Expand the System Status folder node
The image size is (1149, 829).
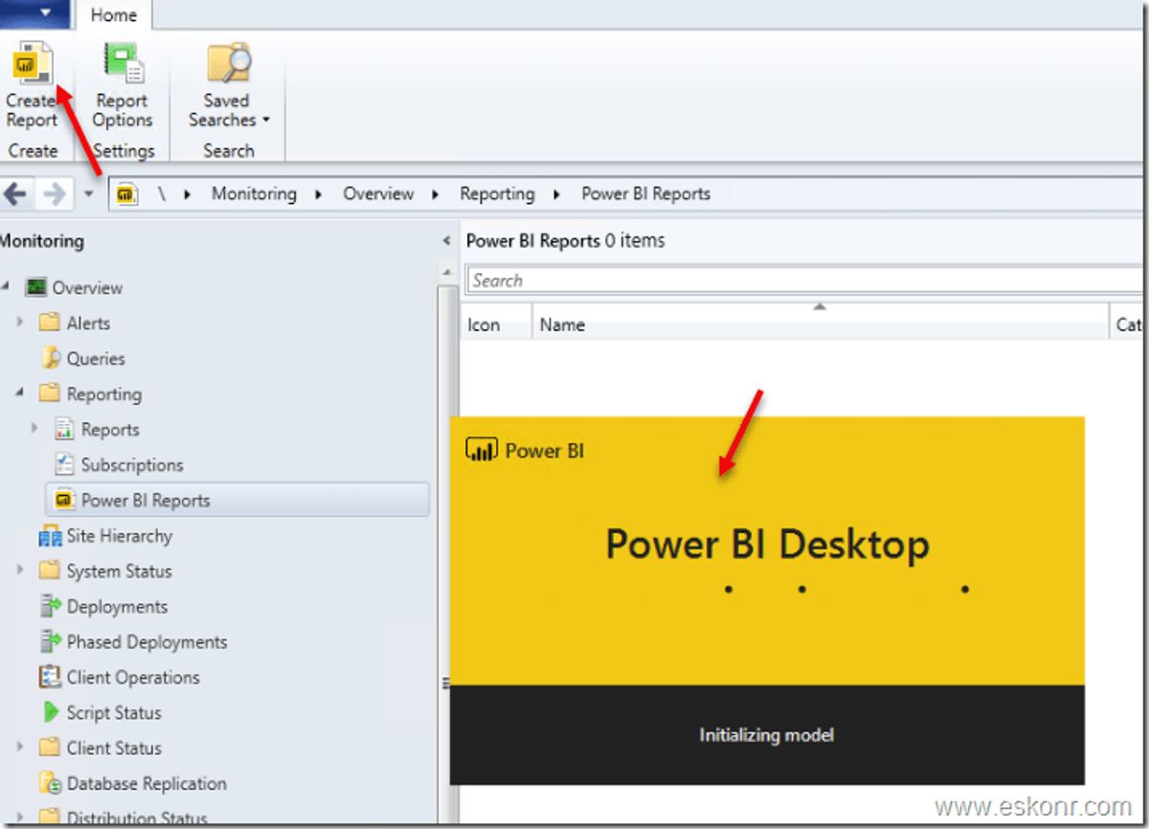tap(21, 571)
